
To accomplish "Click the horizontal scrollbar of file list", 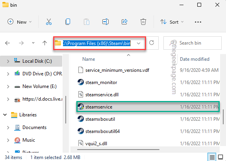I will 118,150.
